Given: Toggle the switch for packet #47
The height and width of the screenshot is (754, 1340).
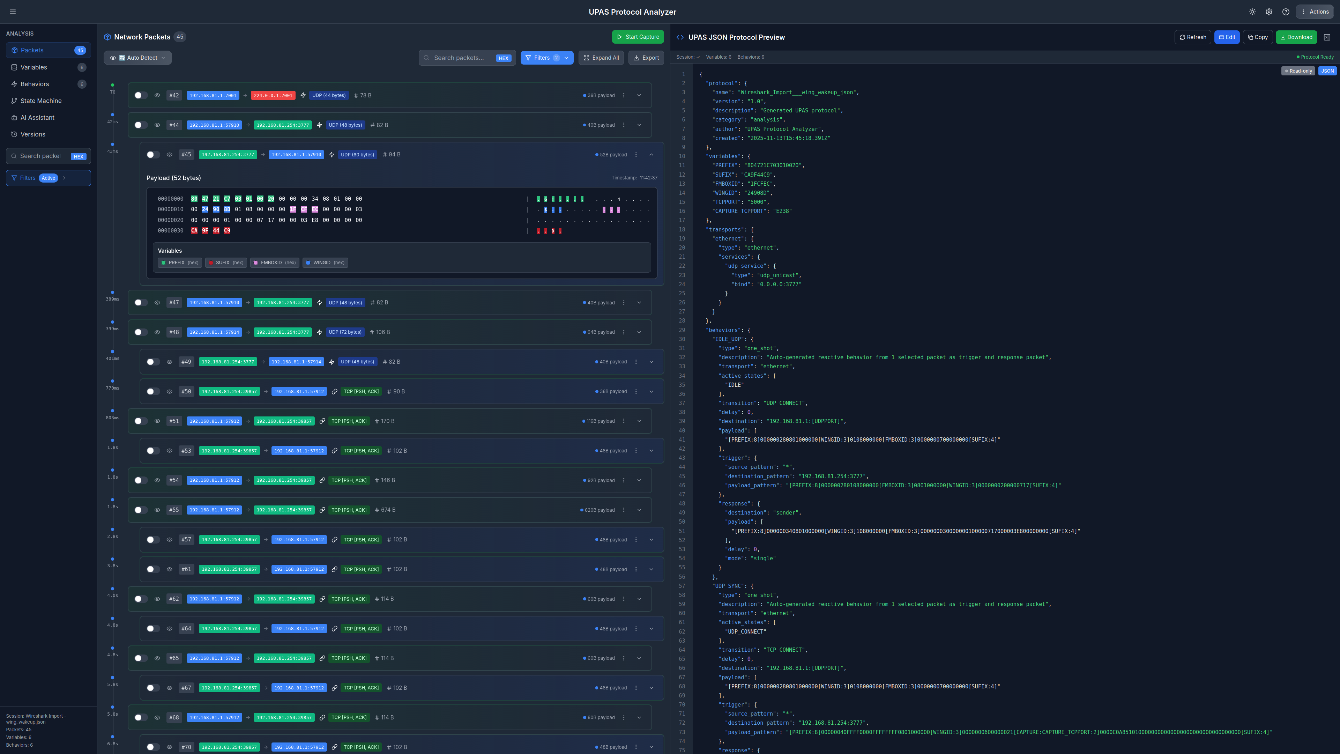Looking at the screenshot, I should [140, 302].
